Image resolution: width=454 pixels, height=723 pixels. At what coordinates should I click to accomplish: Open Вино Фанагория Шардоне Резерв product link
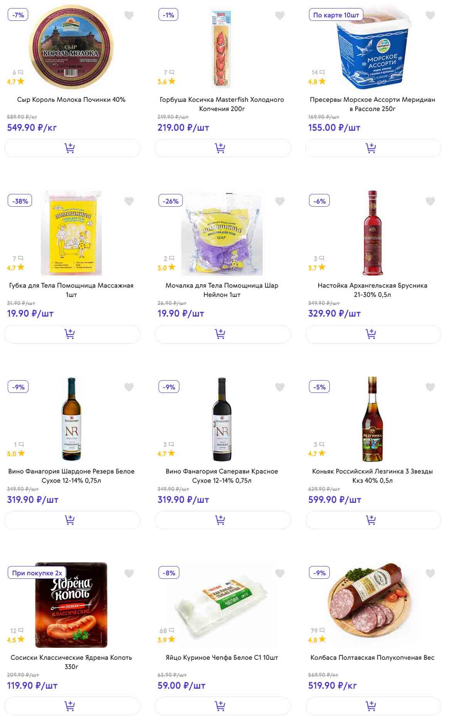pos(71,476)
